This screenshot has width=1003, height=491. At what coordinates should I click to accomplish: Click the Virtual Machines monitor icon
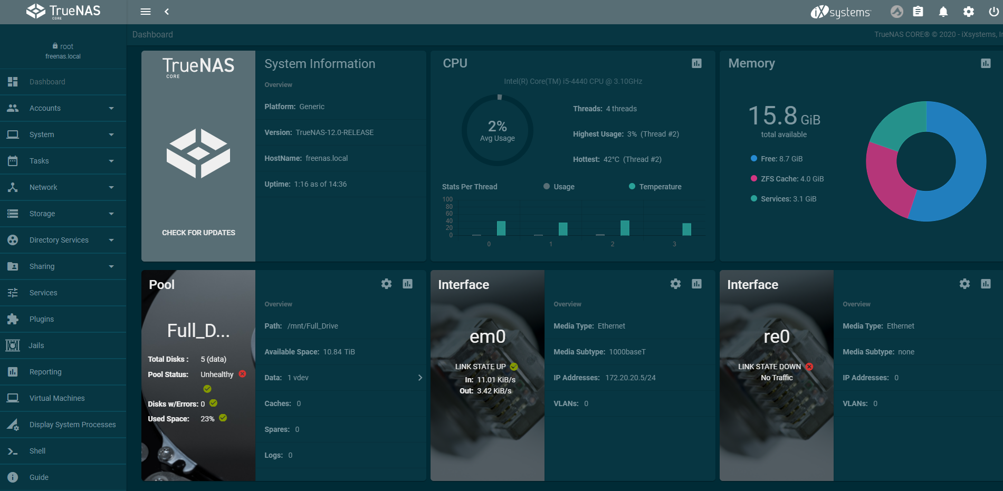pyautogui.click(x=13, y=398)
